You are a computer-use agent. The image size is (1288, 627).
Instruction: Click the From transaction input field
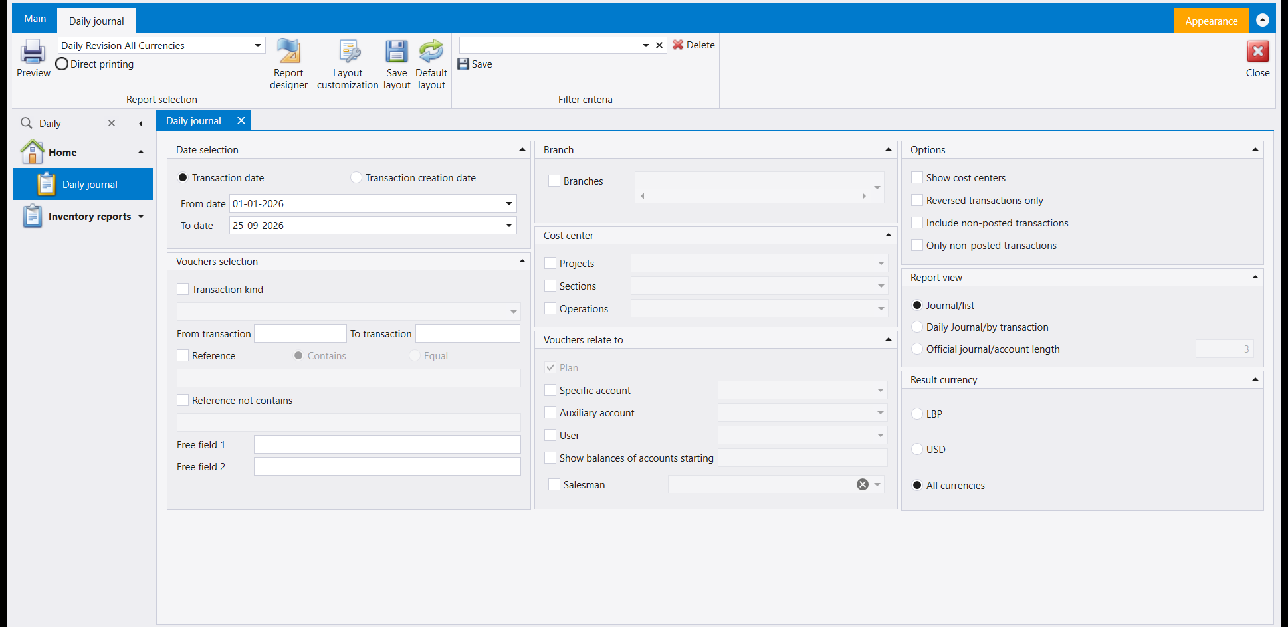tap(300, 333)
